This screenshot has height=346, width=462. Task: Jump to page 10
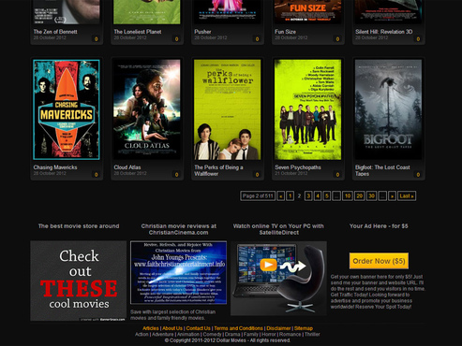348,196
